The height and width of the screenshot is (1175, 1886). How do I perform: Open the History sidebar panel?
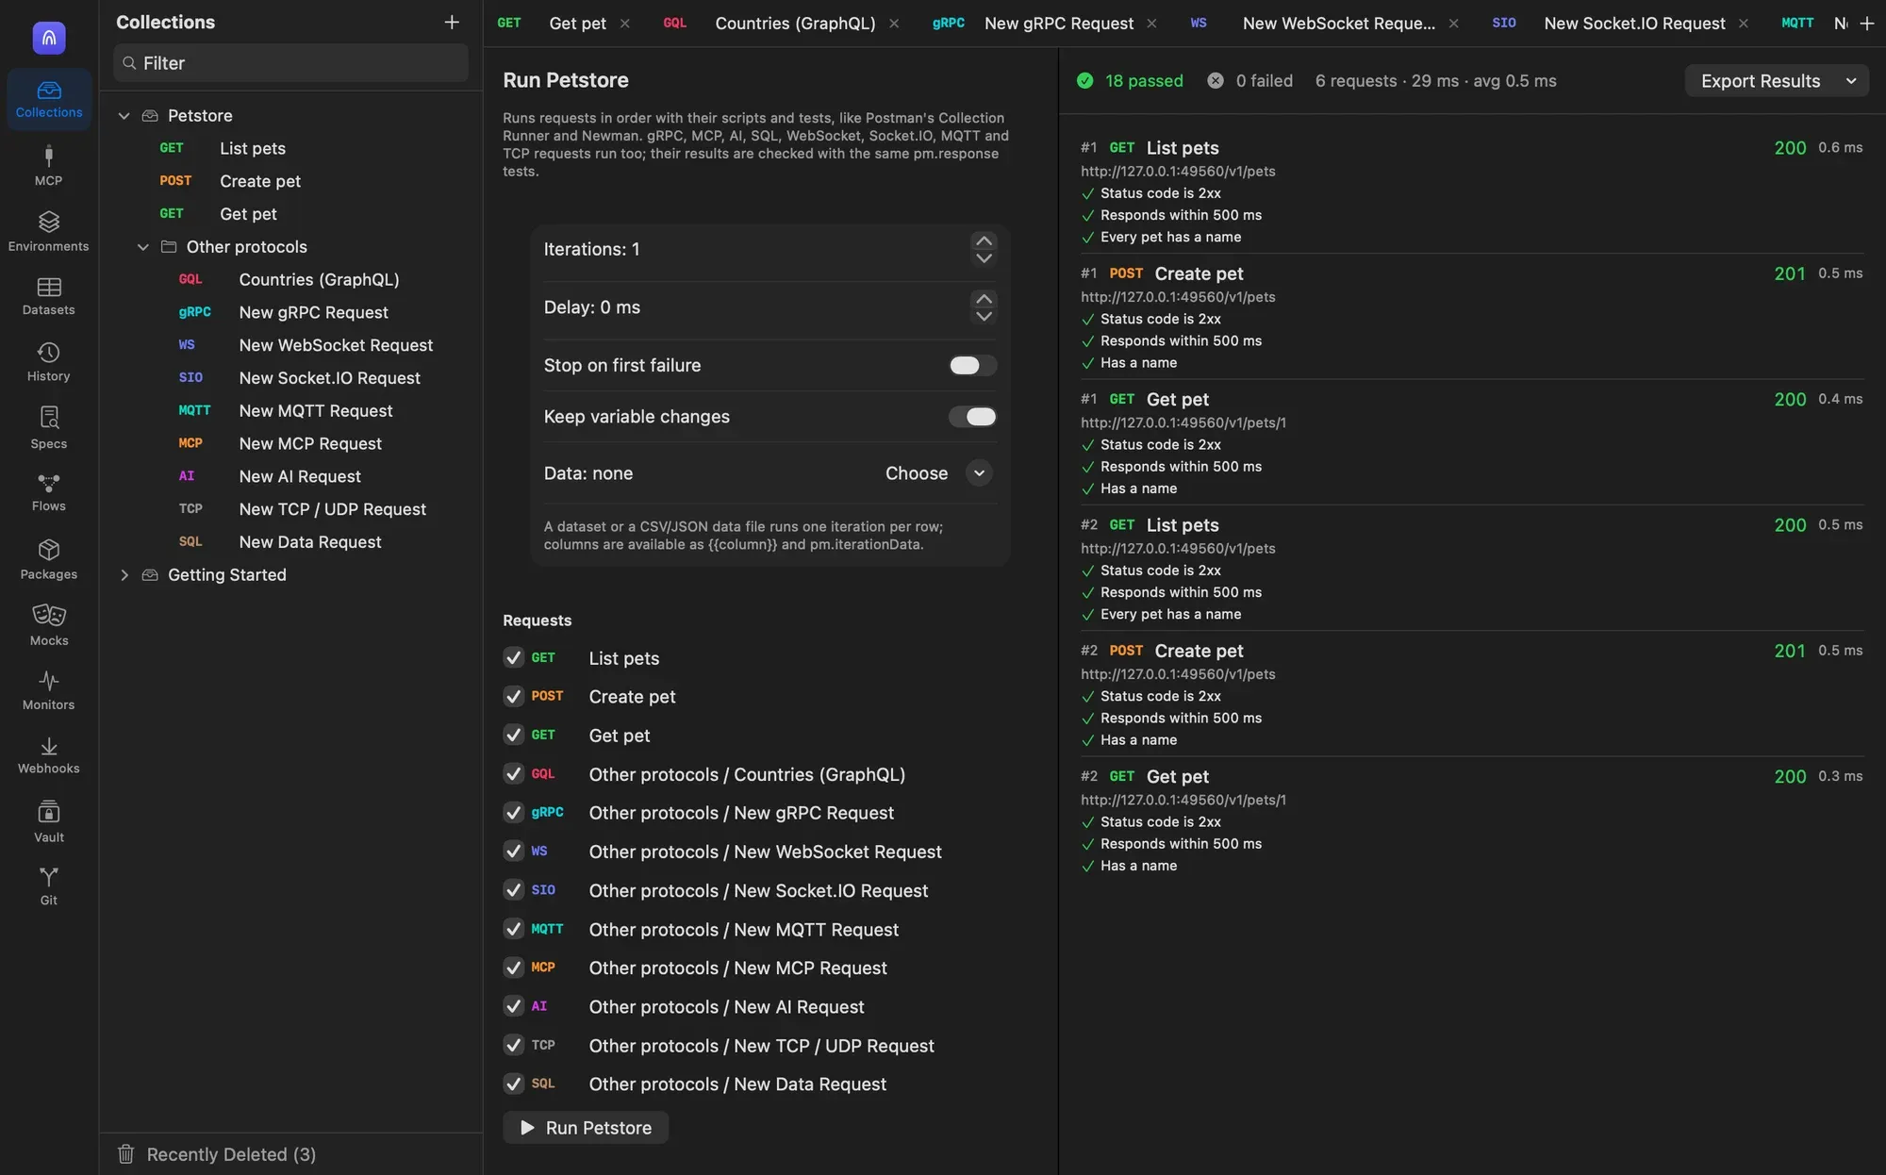[x=49, y=362]
